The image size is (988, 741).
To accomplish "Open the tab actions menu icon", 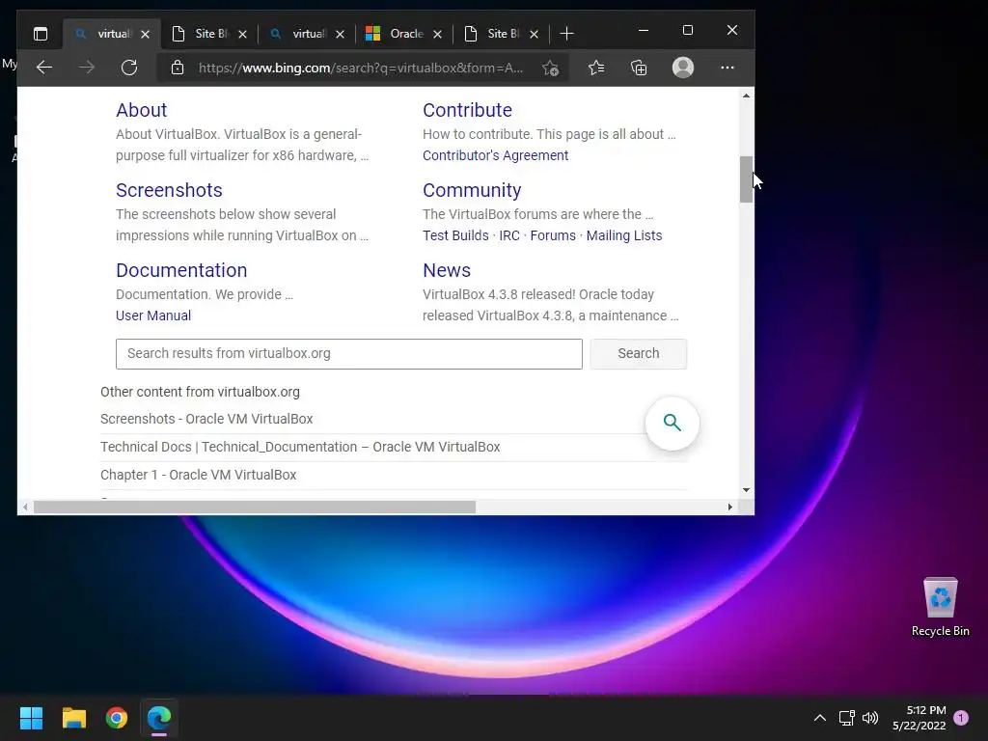I will pyautogui.click(x=41, y=34).
